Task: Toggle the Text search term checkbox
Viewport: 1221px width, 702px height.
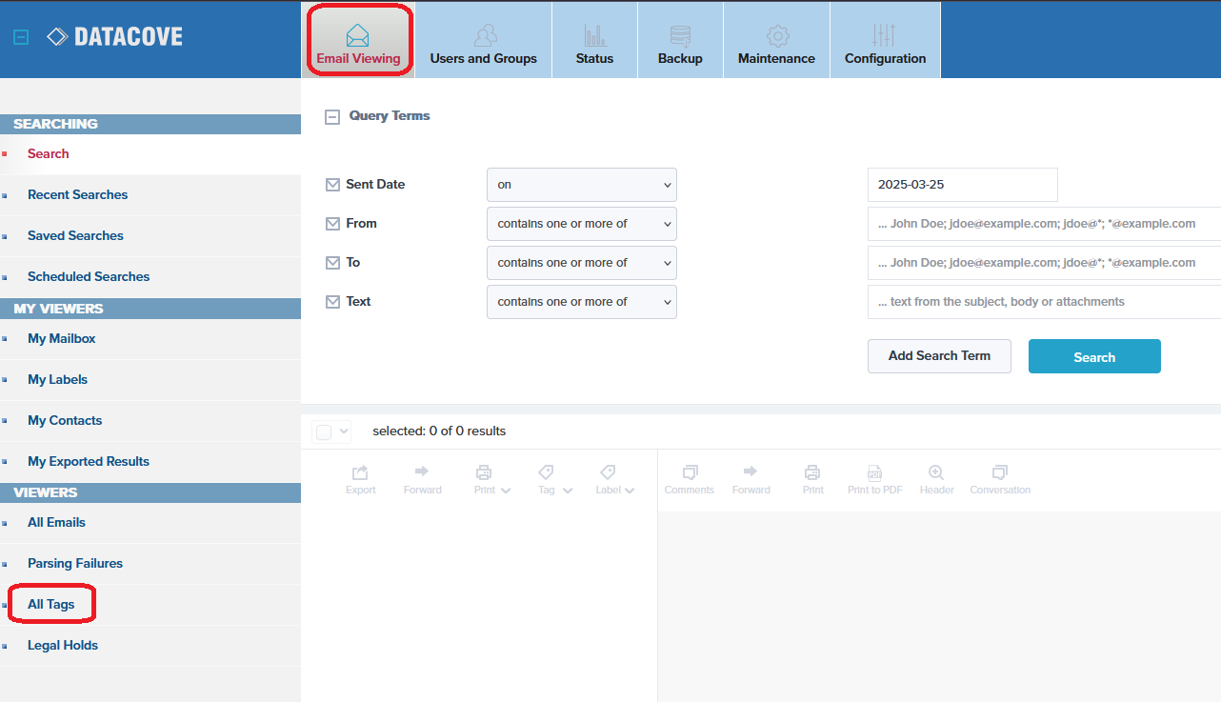Action: click(332, 302)
